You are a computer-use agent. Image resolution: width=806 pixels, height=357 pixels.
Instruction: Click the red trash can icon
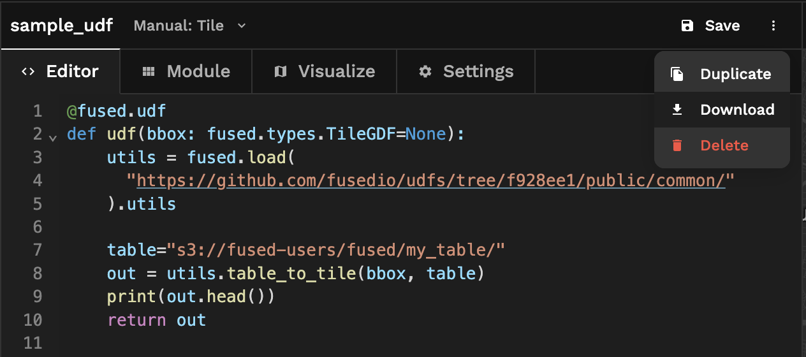point(677,145)
